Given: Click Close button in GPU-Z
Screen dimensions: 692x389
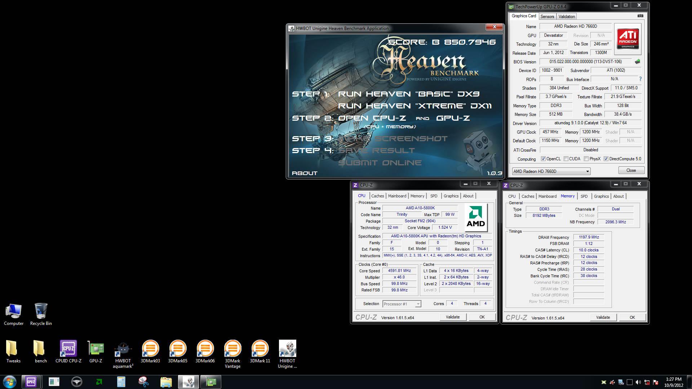Looking at the screenshot, I should coord(631,170).
